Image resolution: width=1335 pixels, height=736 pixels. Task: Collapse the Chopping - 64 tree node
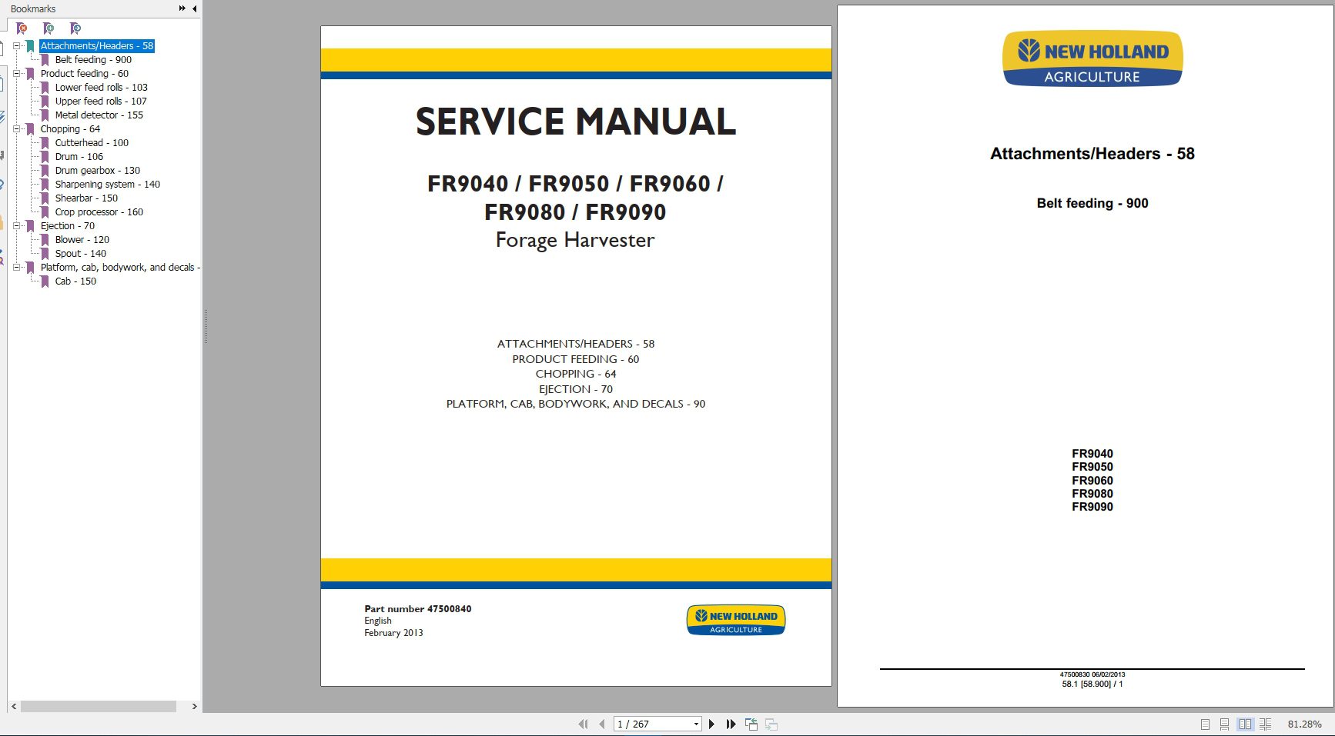click(x=16, y=129)
